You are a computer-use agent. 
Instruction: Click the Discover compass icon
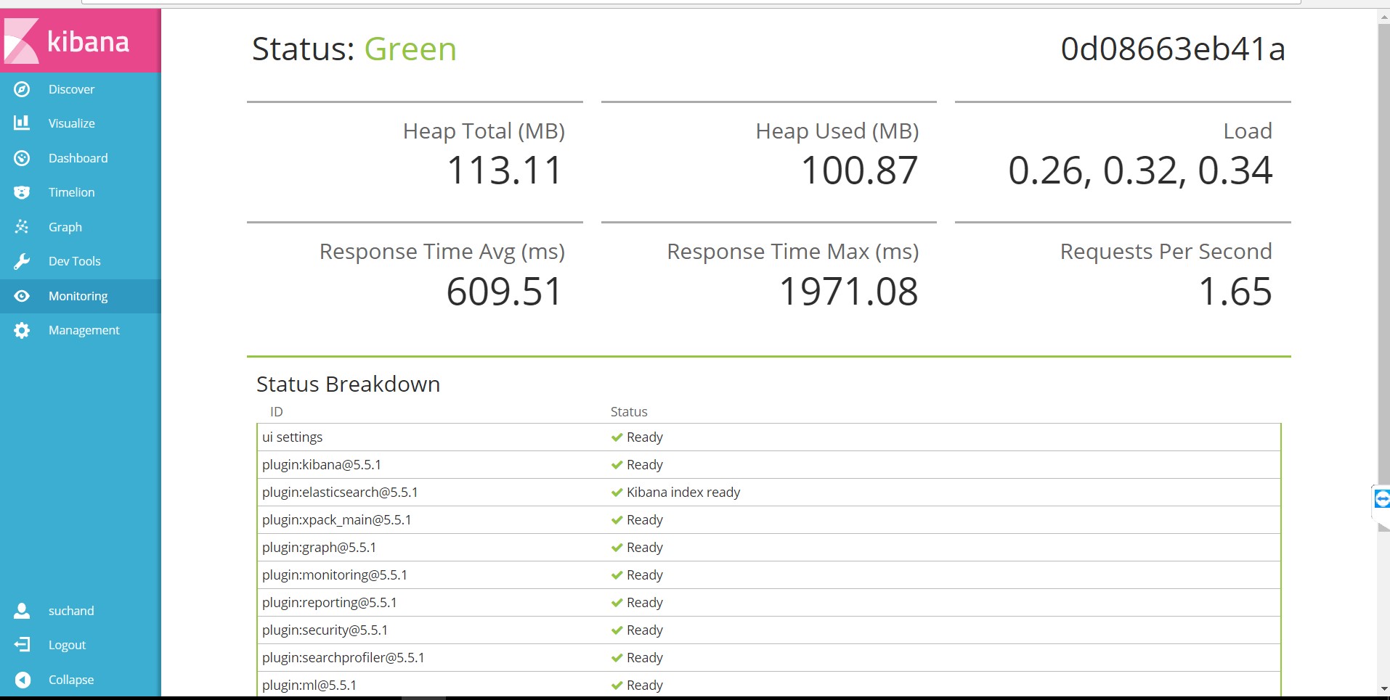point(22,89)
